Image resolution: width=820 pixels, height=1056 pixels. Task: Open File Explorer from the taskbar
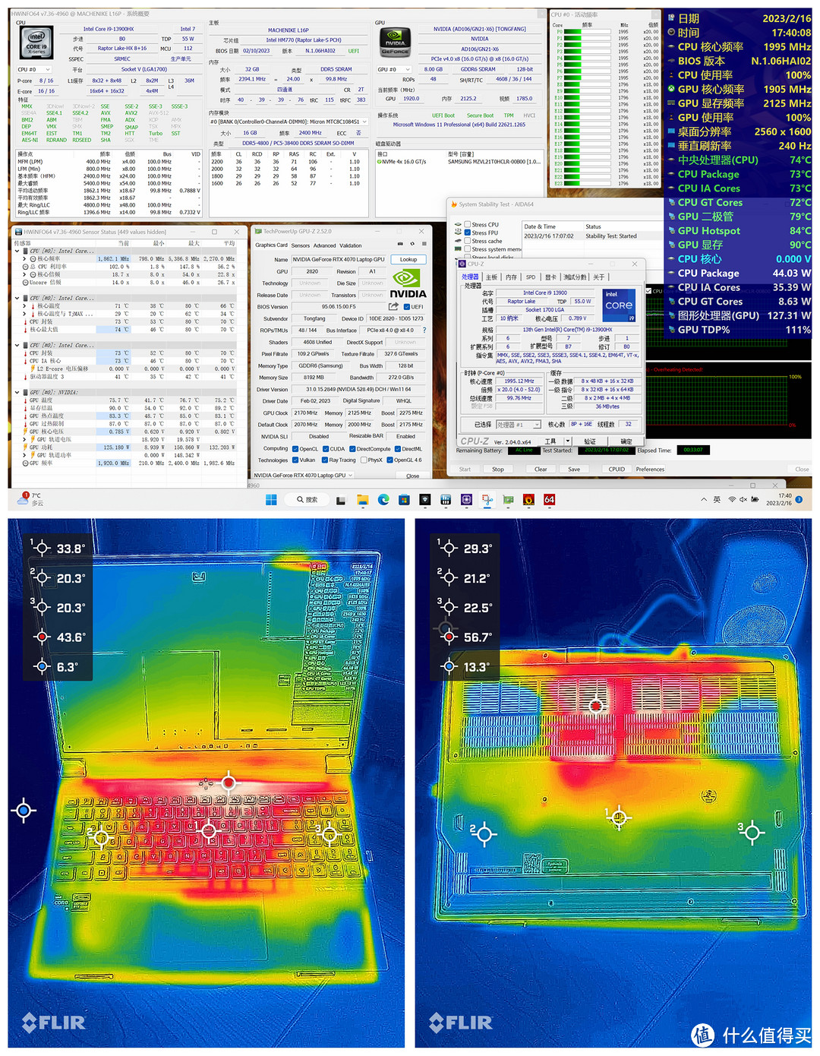[363, 500]
